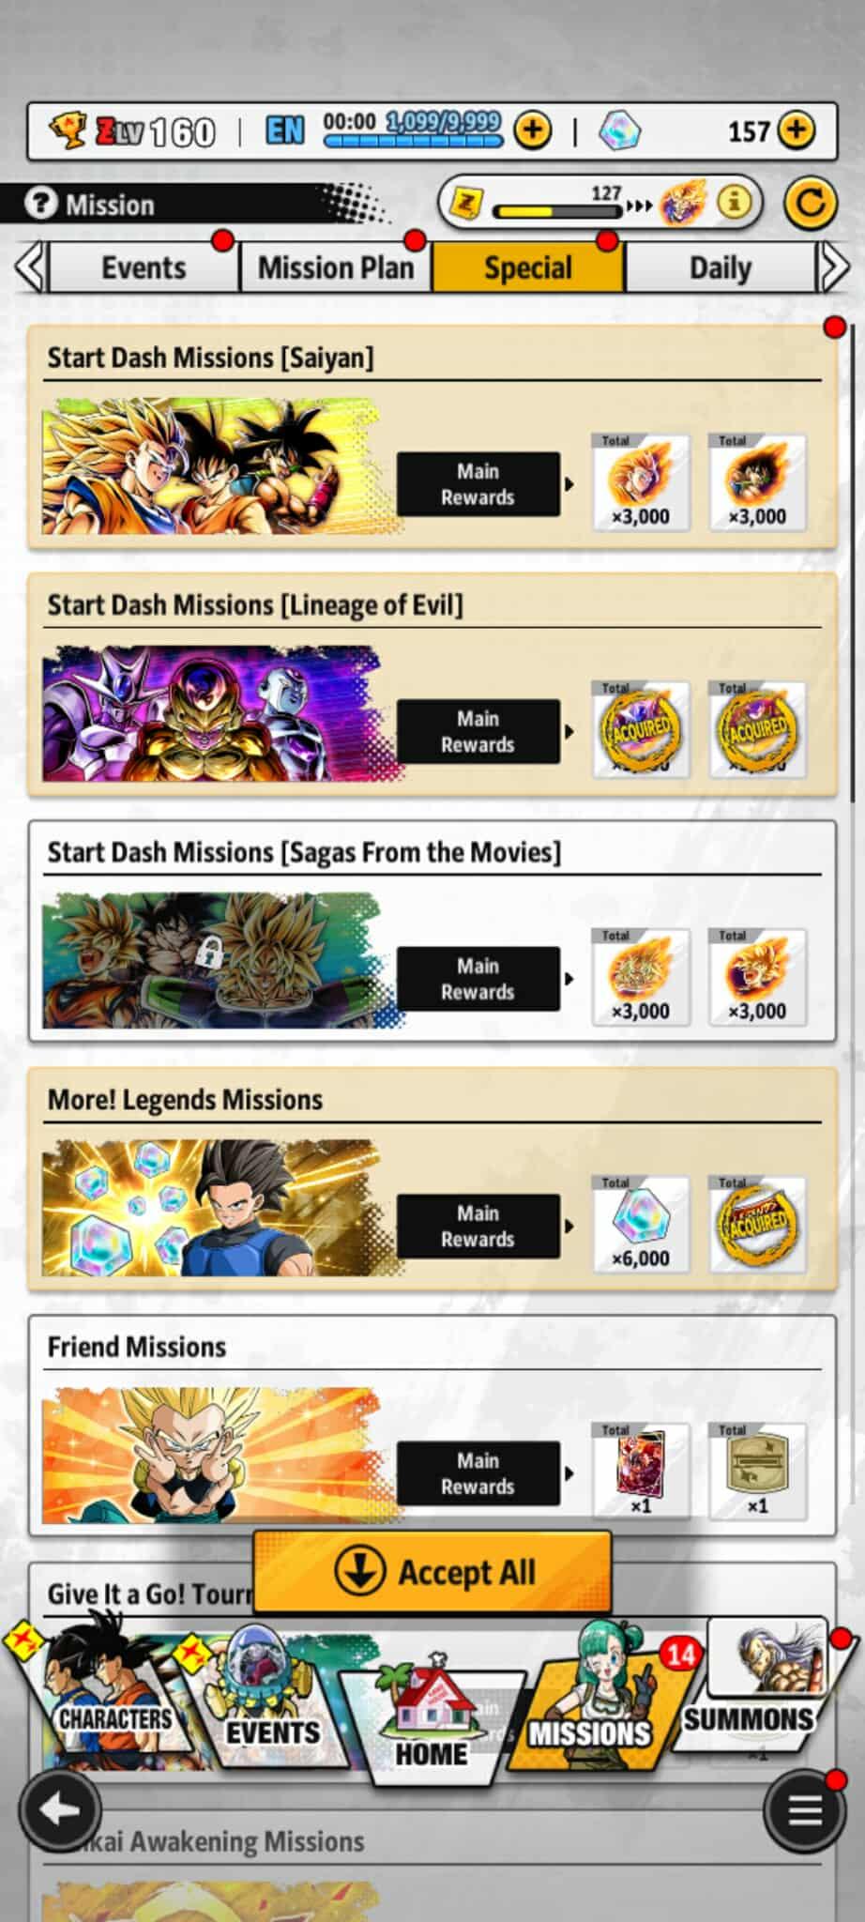
Task: Switch to the Mission Plan tab
Action: tap(335, 268)
